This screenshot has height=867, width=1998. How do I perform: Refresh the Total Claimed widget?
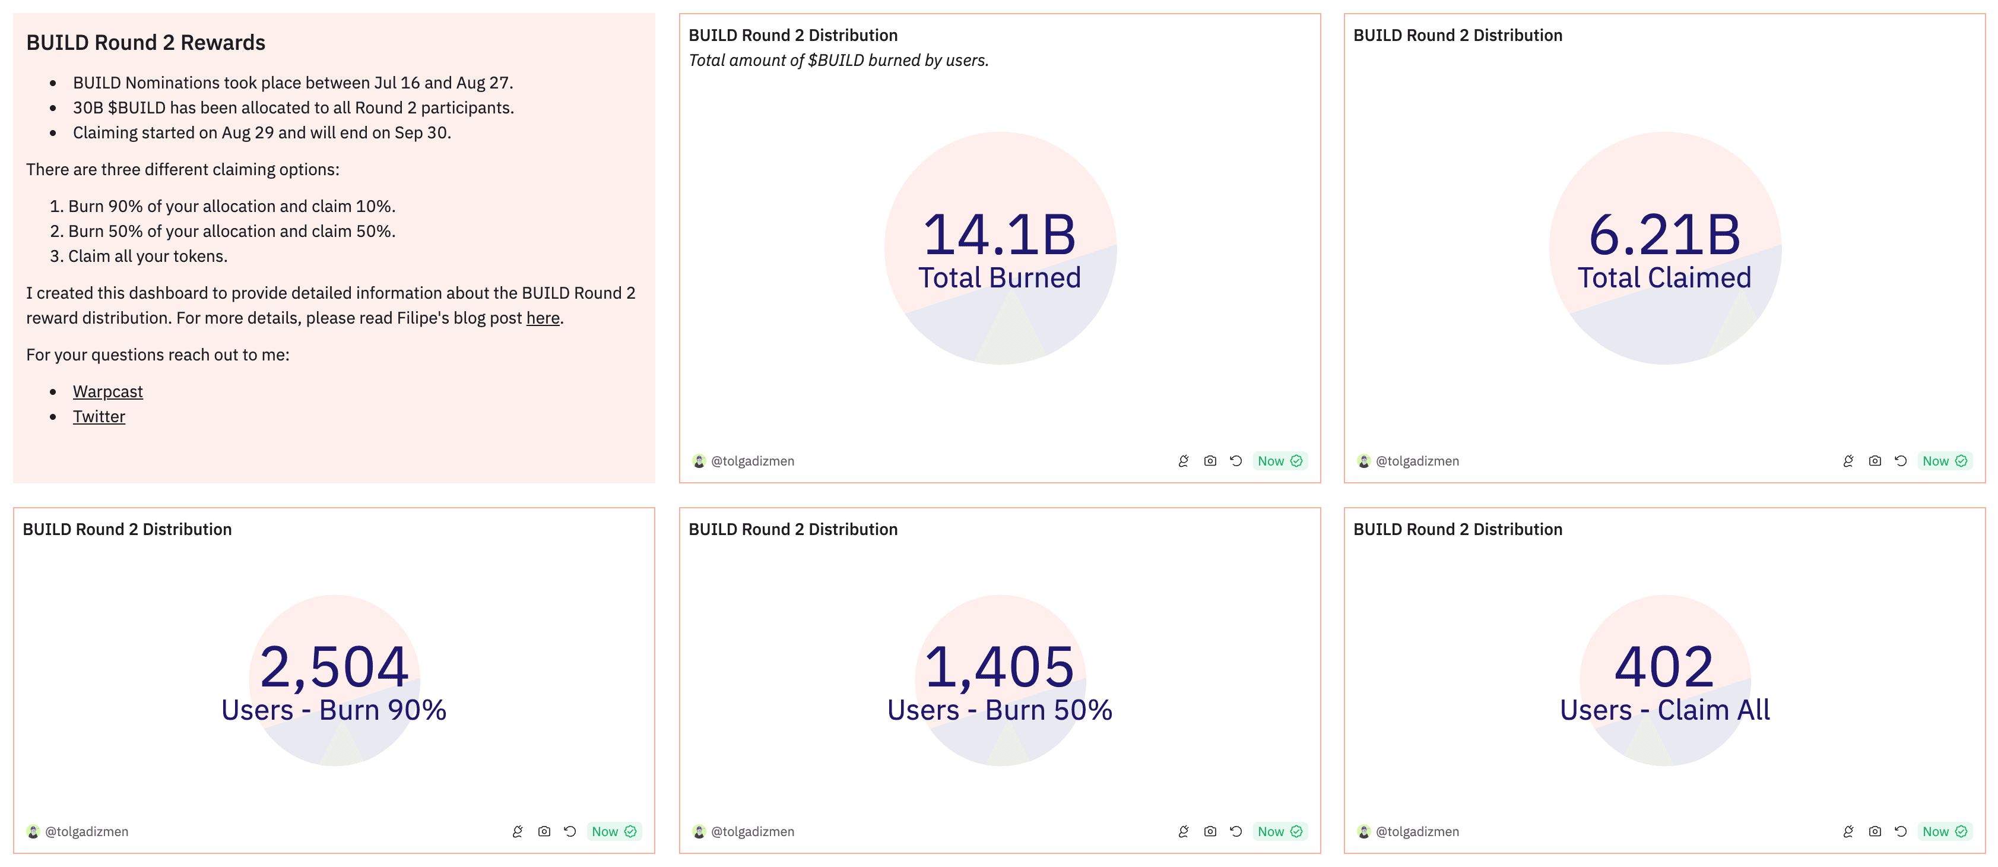click(1900, 461)
